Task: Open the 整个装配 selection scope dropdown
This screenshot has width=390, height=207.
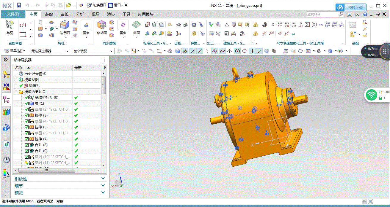Action: (93, 51)
